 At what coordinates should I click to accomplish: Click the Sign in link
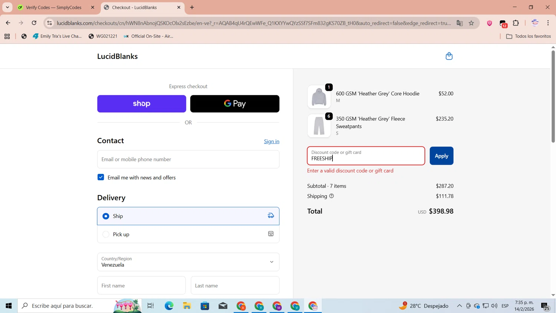[272, 141]
